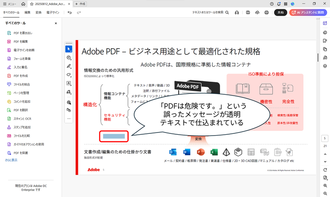Select the text box A tool
Screen dimensions: 330x197
[69, 83]
